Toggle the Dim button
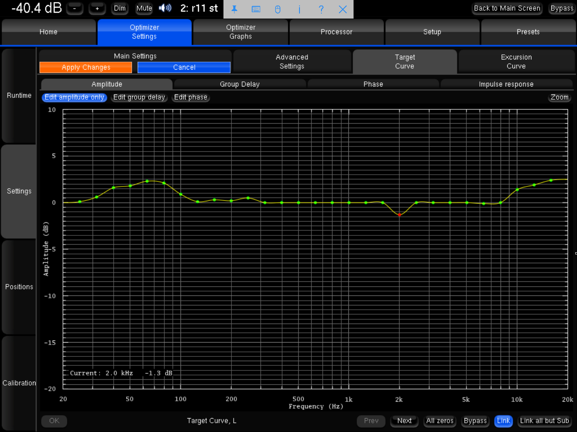 pyautogui.click(x=120, y=8)
